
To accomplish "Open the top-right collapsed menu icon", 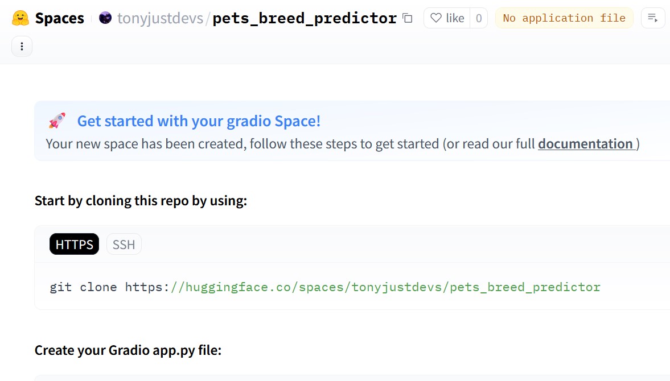I will [653, 18].
